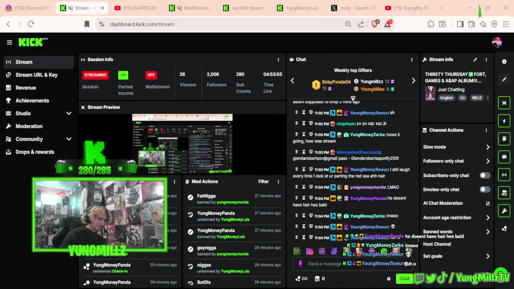
Task: Toggle Subscribers-only chat switch
Action: tap(485, 175)
